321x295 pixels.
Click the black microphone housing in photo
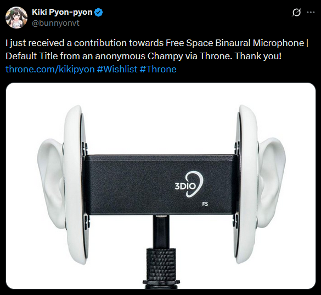coord(161,185)
